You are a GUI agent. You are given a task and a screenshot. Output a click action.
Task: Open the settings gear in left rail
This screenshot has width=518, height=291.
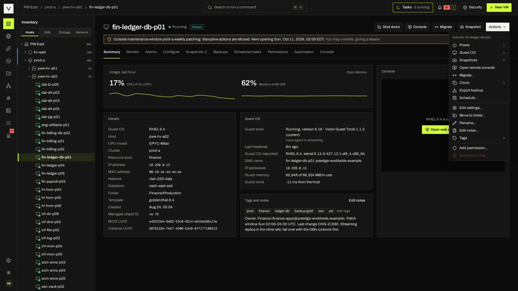8,260
